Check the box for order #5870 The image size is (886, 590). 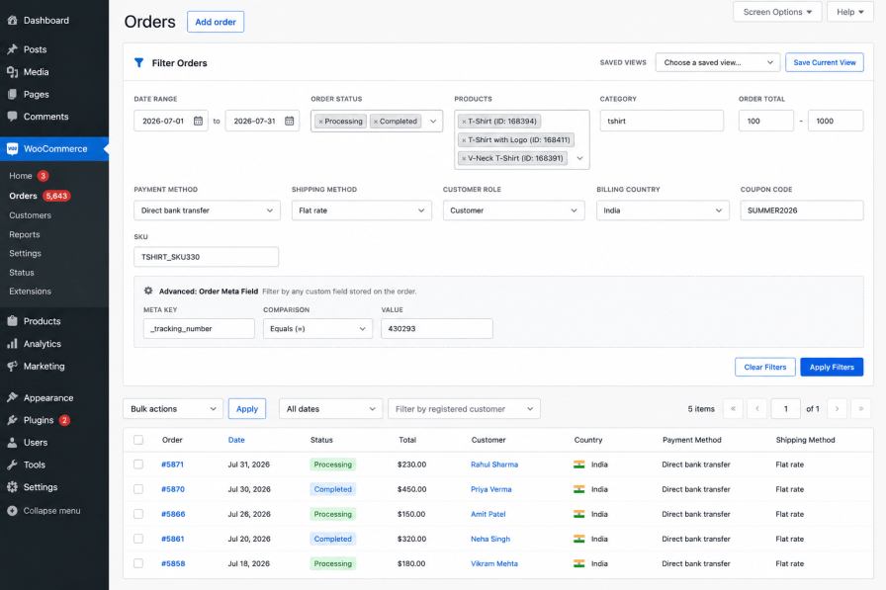pyautogui.click(x=138, y=489)
